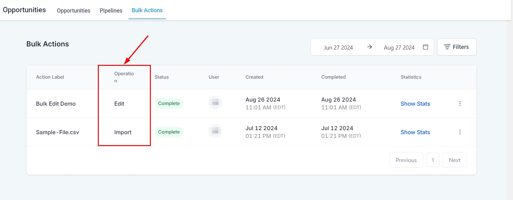
Task: Click the Complete status badge for Bulk Edit Demo
Action: click(x=169, y=103)
